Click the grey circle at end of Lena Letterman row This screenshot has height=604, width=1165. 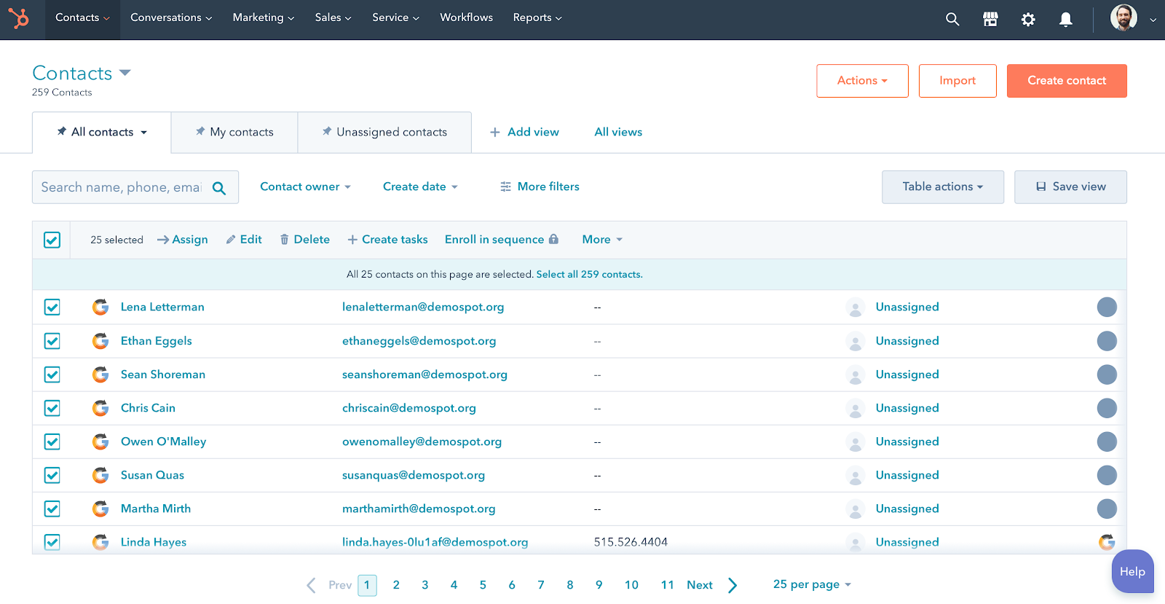click(x=1107, y=307)
